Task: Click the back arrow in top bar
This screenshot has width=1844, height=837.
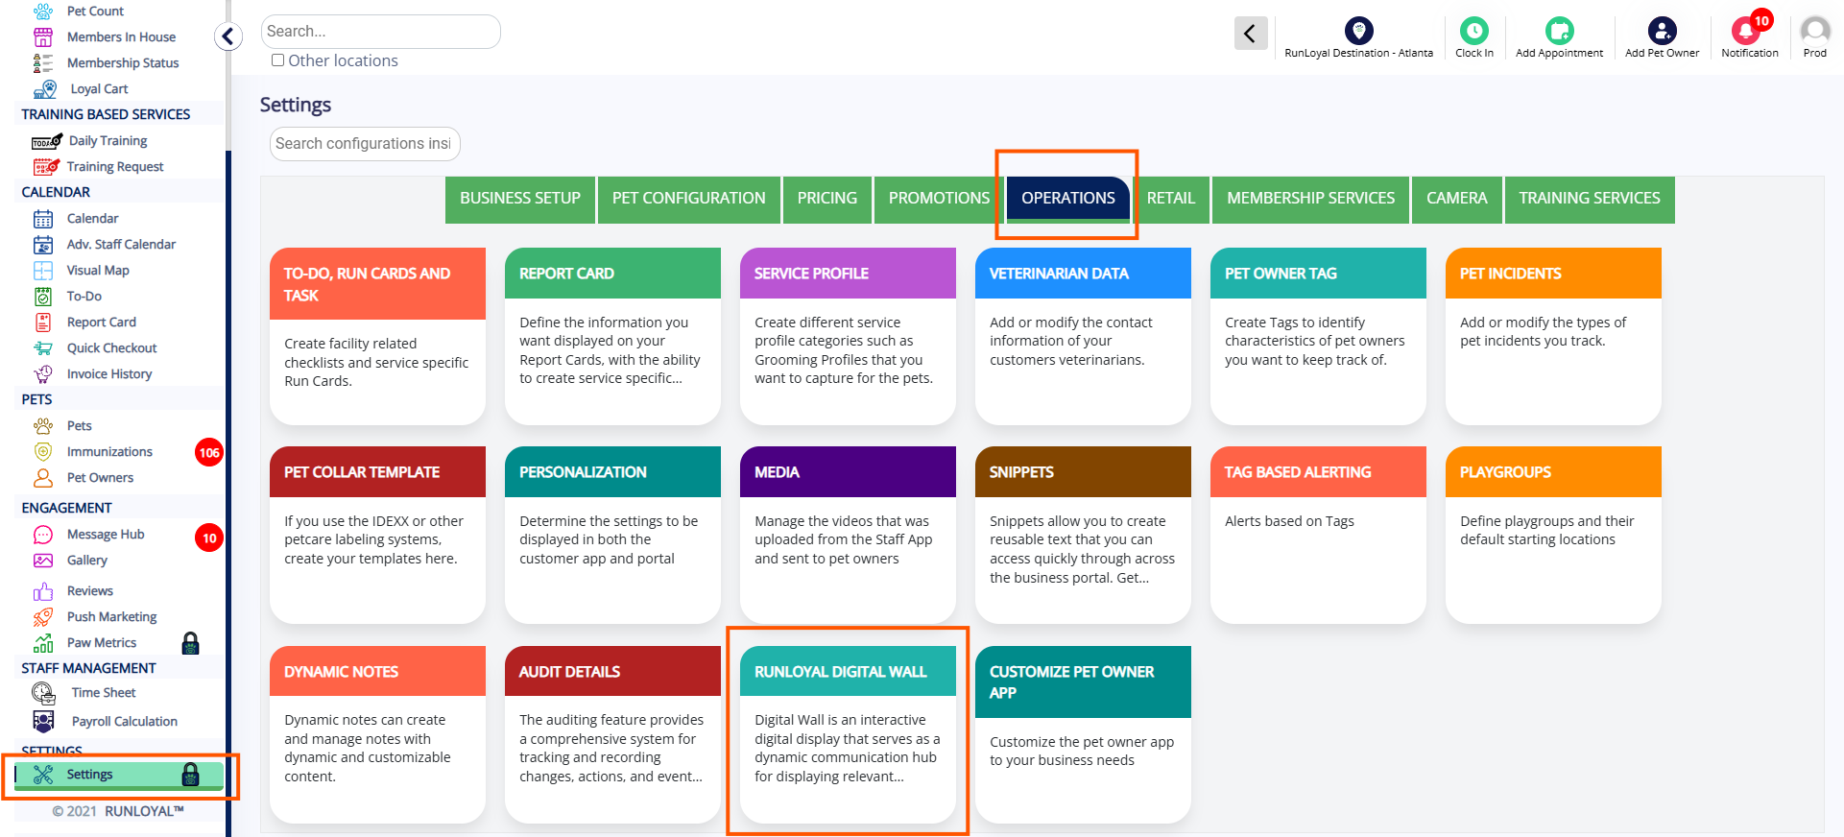Action: pyautogui.click(x=1251, y=34)
